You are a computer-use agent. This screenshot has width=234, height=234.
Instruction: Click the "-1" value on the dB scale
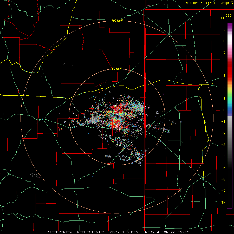223,122
